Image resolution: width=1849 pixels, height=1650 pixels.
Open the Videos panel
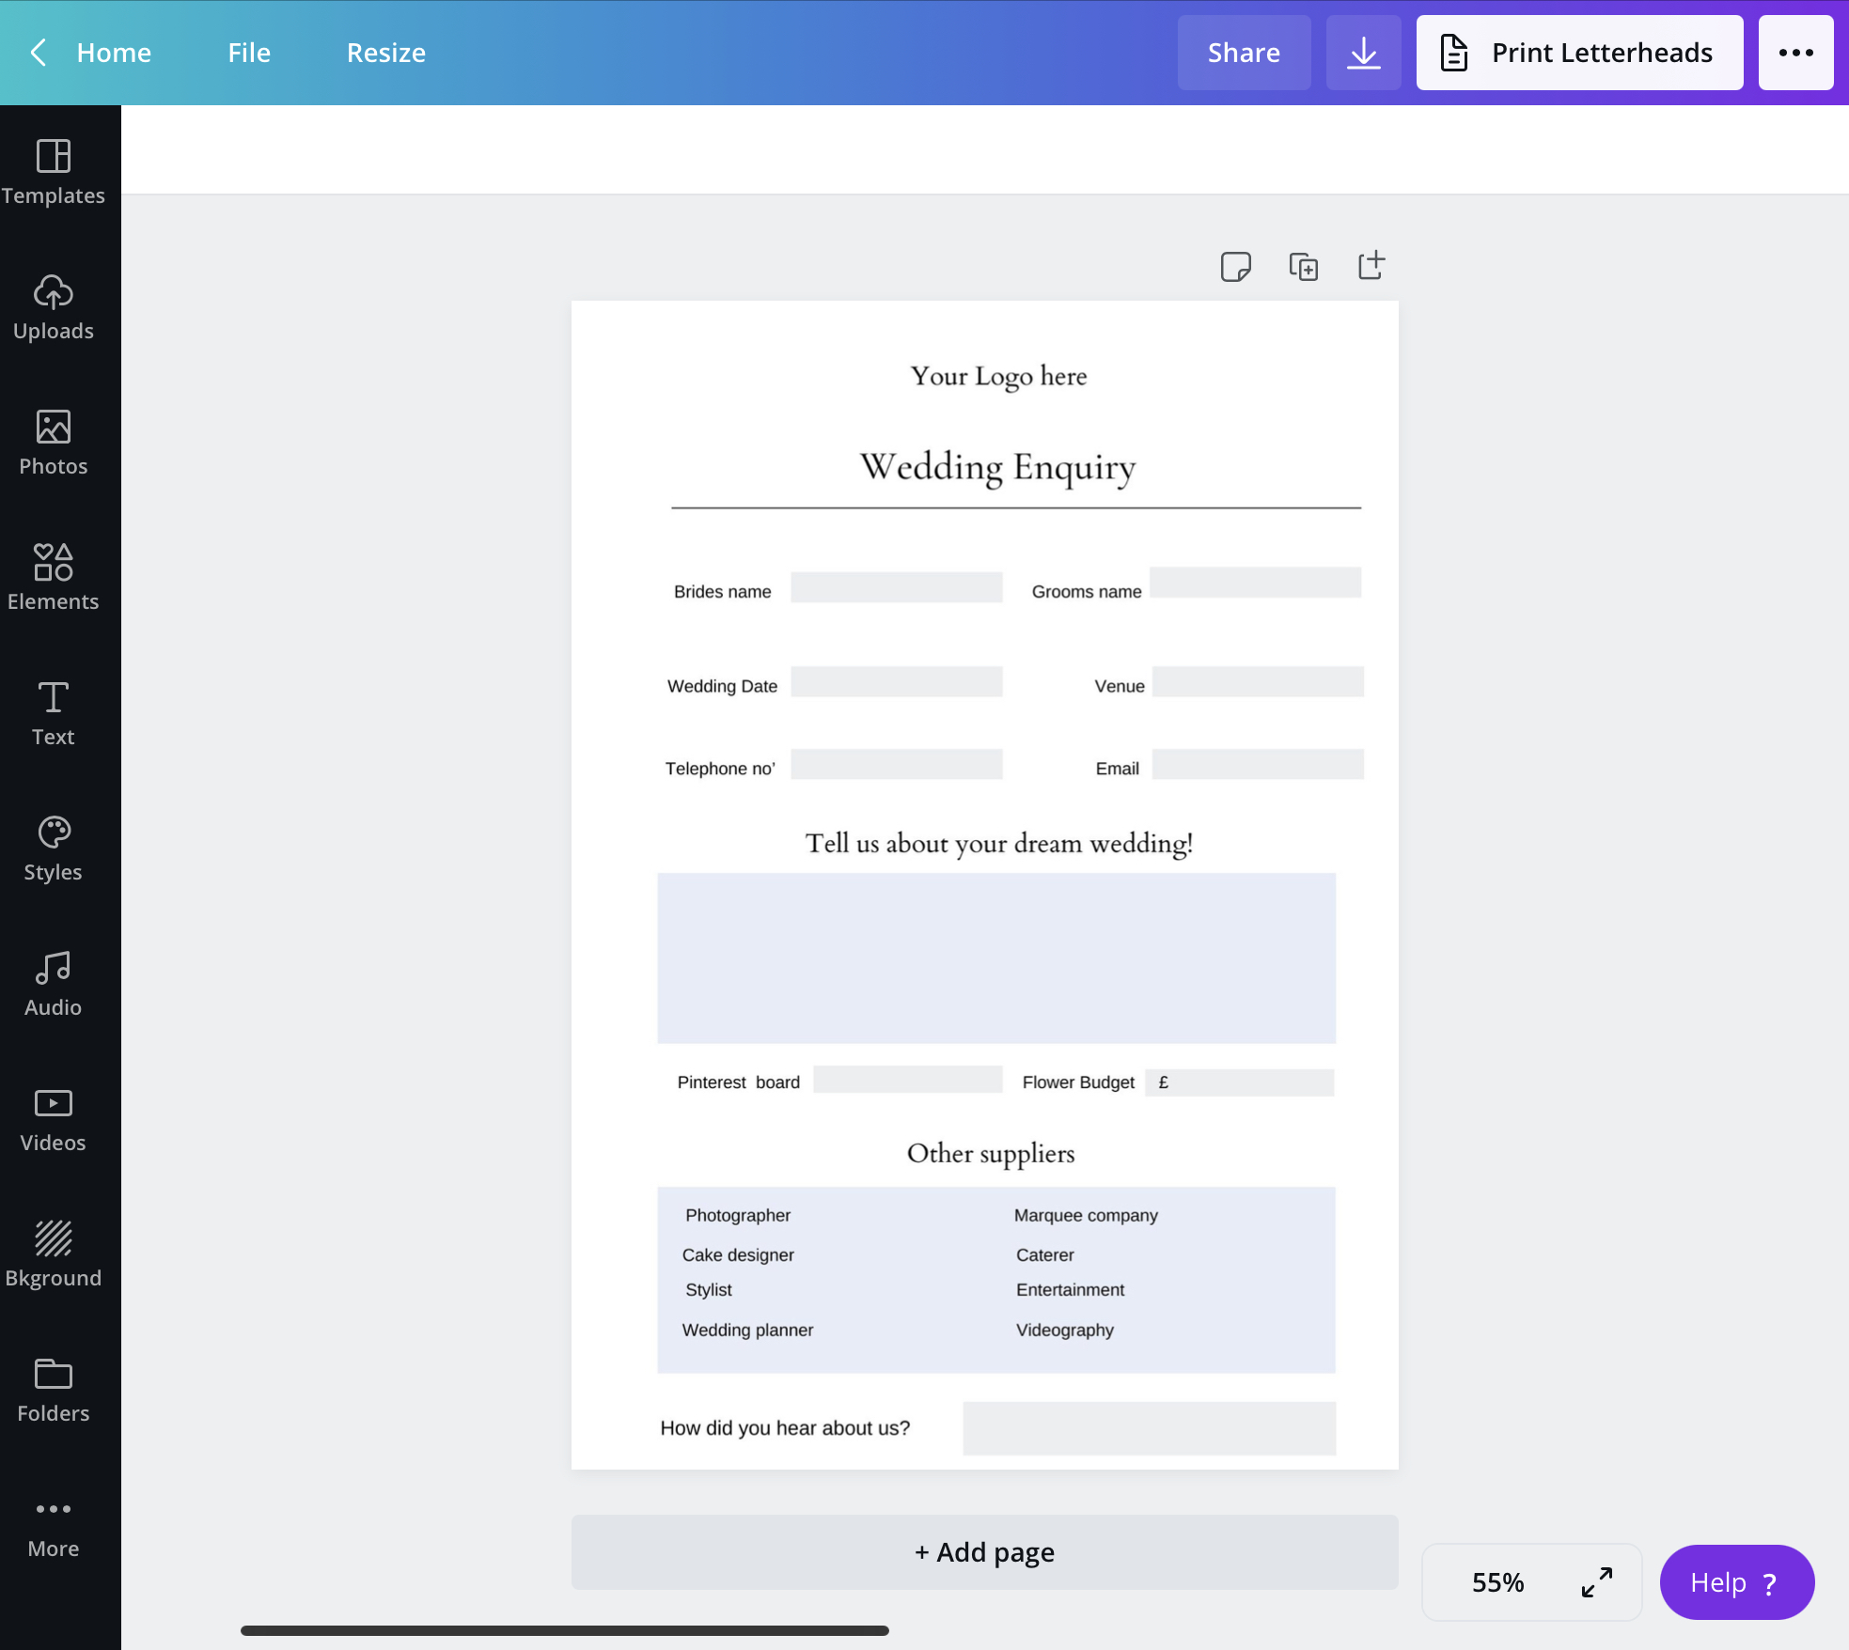[54, 1119]
